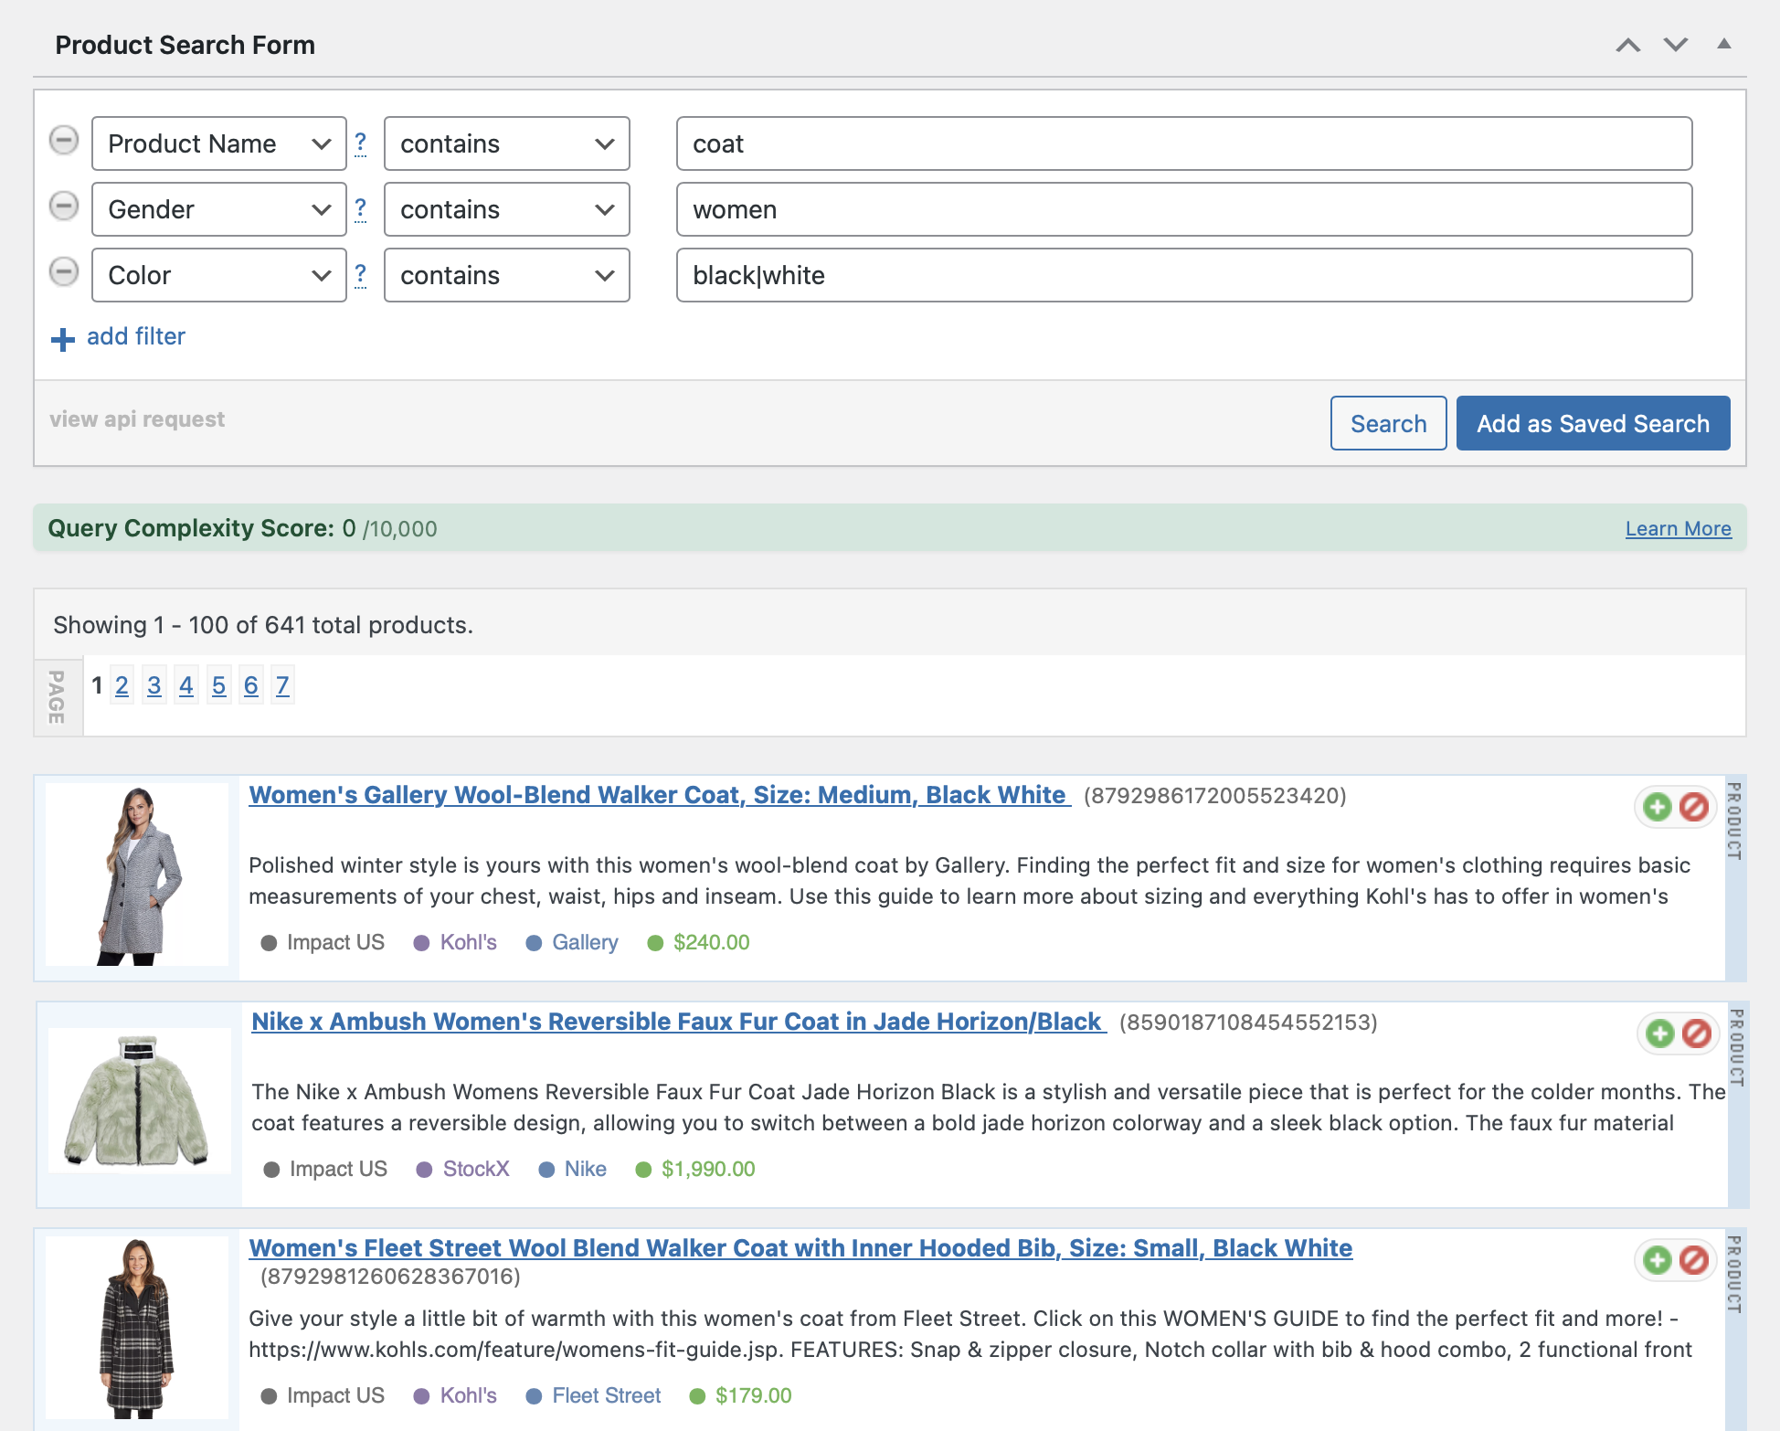This screenshot has width=1780, height=1431.
Task: Remove the Product Name filter row
Action: [x=64, y=141]
